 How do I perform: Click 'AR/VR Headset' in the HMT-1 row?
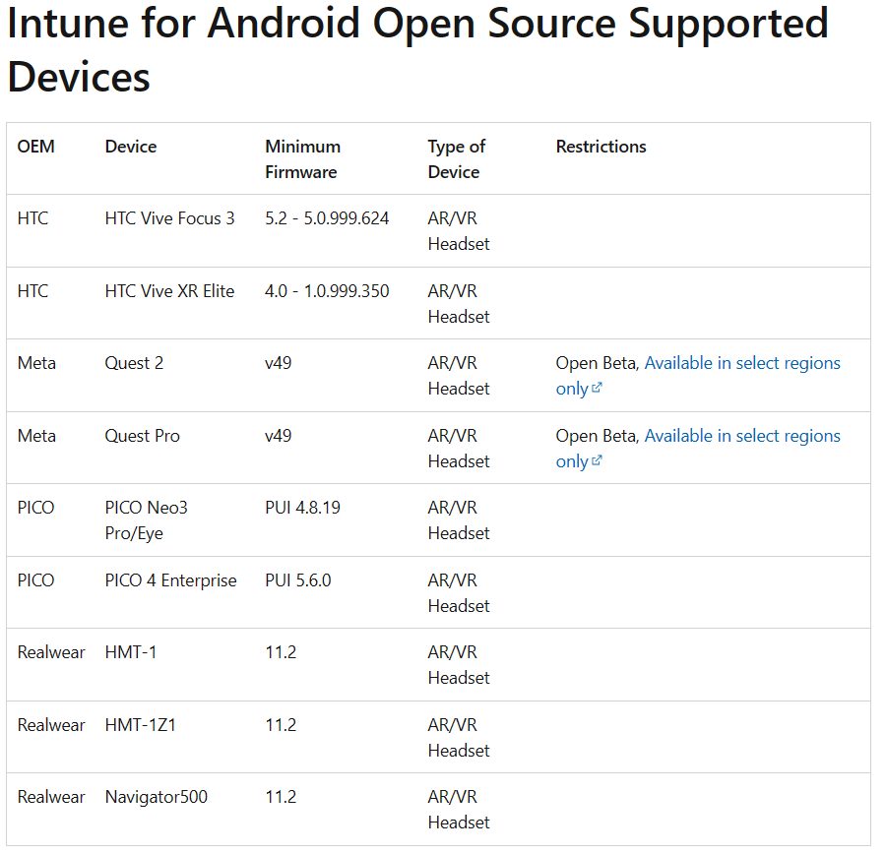coord(458,664)
